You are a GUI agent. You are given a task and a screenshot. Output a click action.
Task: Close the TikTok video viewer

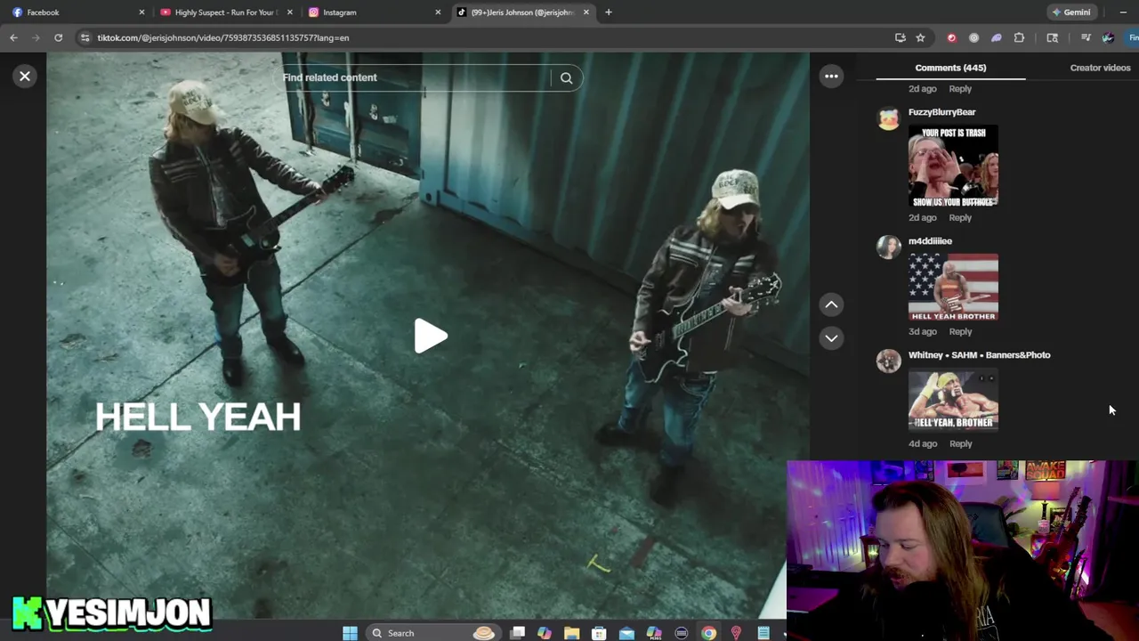(25, 77)
